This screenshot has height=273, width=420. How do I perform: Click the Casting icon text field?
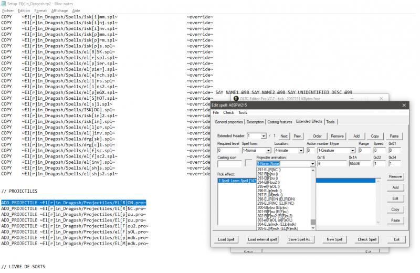click(229, 164)
